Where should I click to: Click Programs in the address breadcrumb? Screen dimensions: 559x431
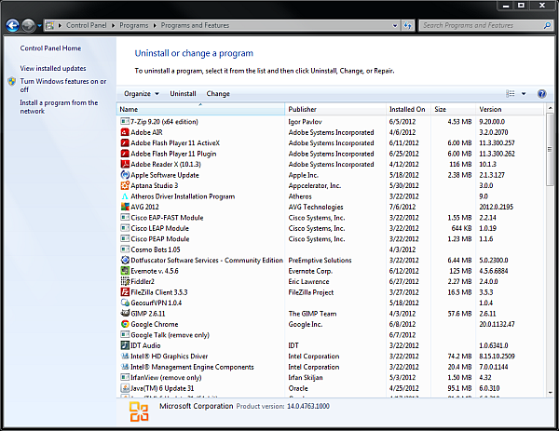133,25
